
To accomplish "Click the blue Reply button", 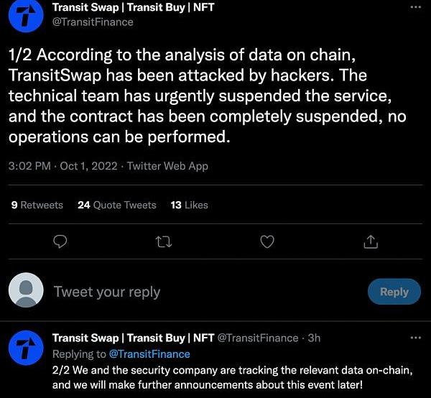I will [x=394, y=292].
